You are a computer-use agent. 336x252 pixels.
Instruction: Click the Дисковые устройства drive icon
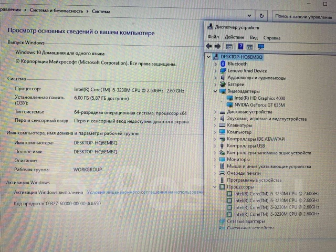click(x=223, y=112)
